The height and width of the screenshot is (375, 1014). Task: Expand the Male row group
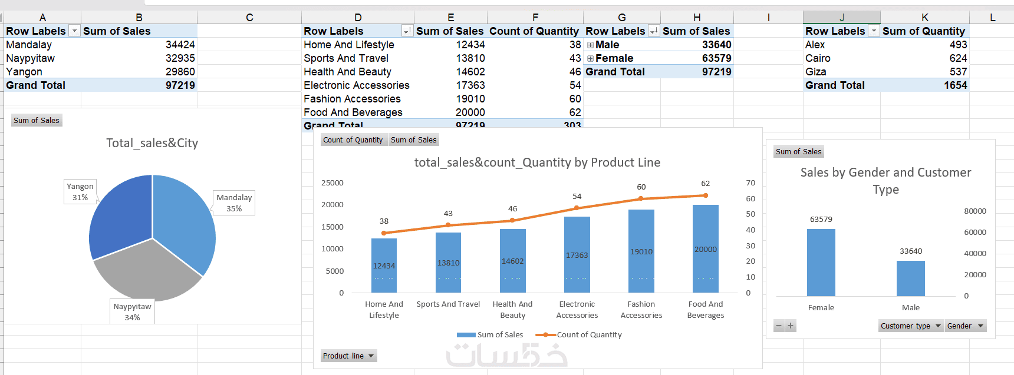click(x=590, y=45)
